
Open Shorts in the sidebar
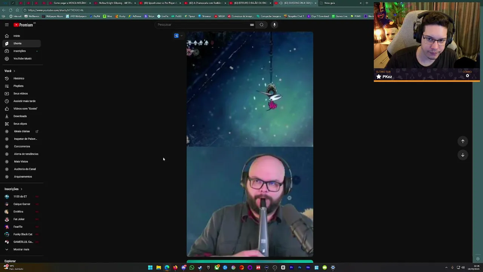pos(21,43)
